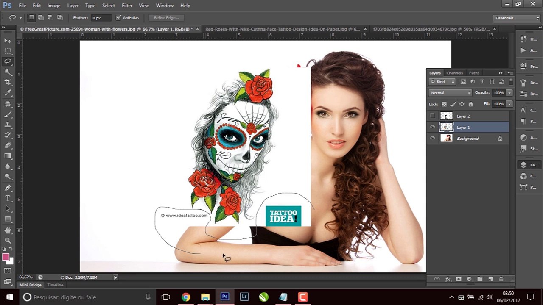Open the status bar info arrow
The image size is (543, 305).
[x=115, y=277]
